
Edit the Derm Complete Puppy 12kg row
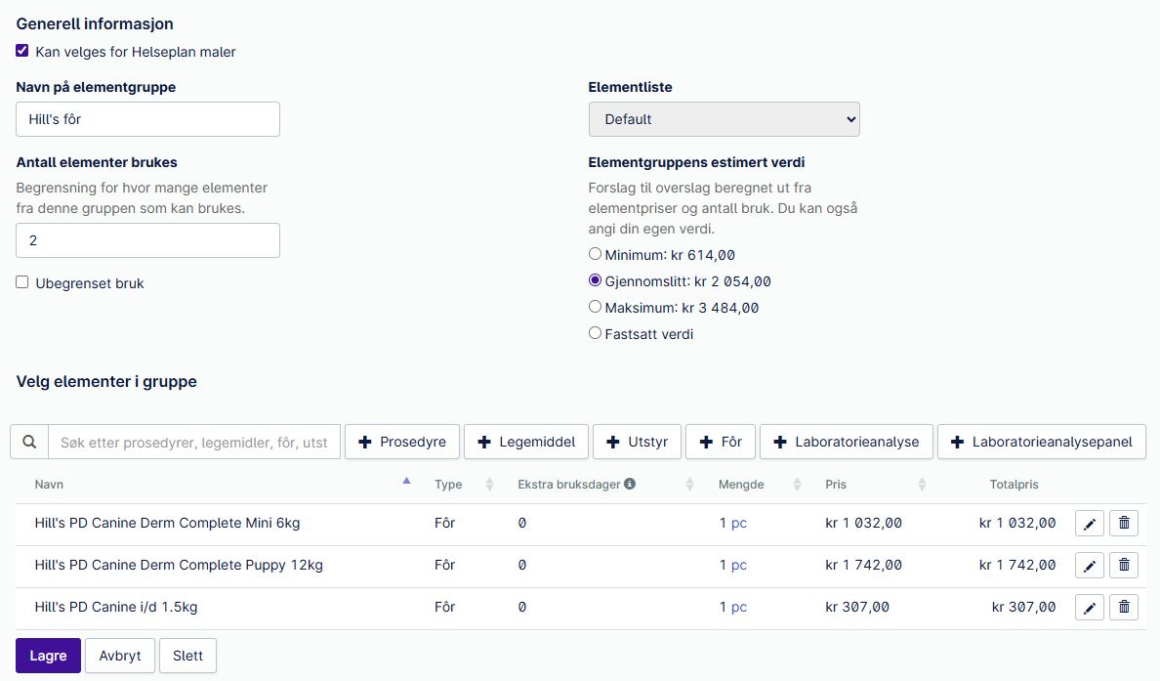[1089, 566]
